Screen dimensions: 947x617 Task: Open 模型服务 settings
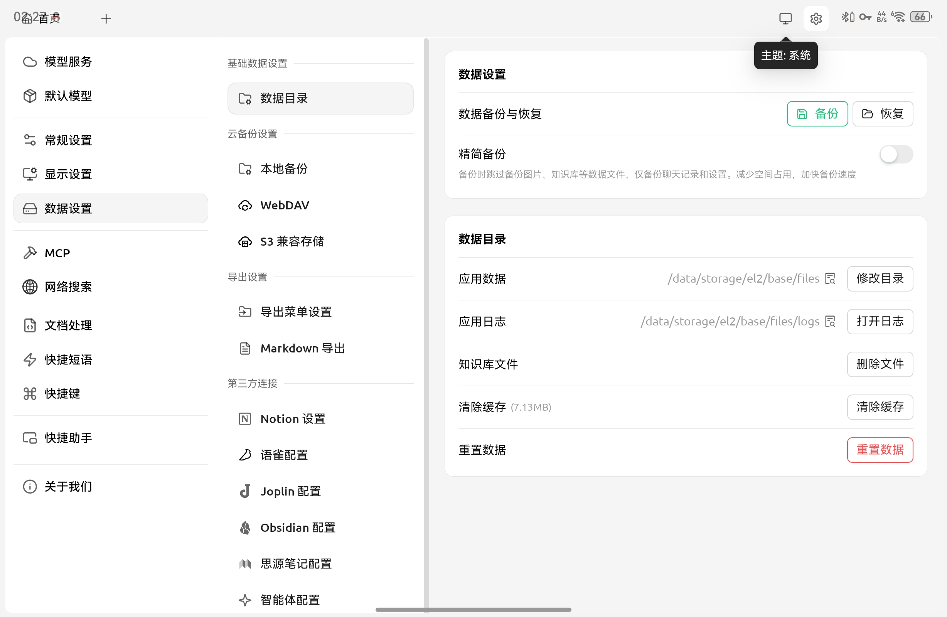(x=111, y=62)
